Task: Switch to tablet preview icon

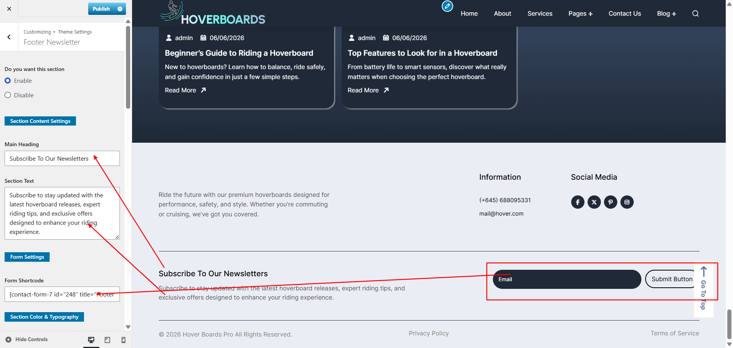Action: tap(107, 340)
